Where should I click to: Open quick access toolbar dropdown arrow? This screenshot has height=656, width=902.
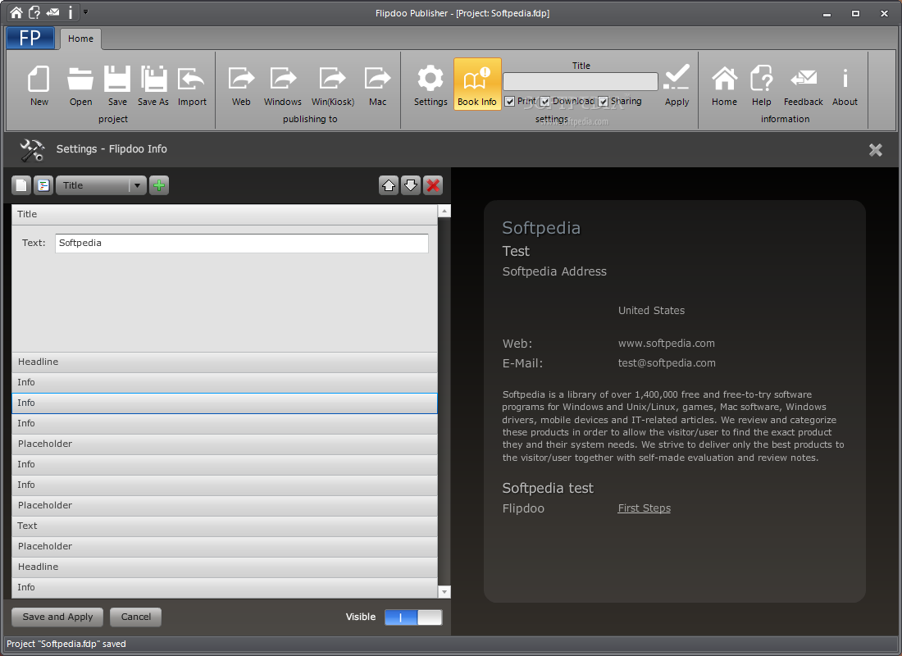[x=86, y=11]
